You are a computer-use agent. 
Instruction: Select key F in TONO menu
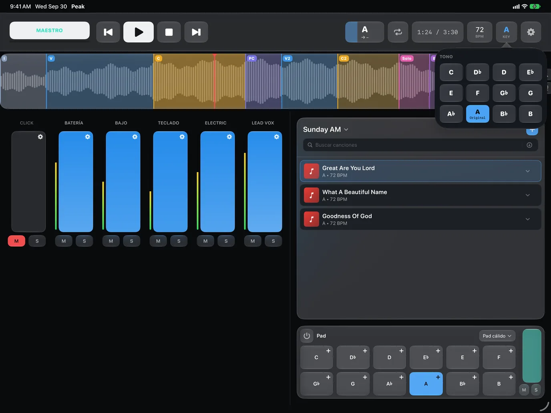[x=478, y=93]
